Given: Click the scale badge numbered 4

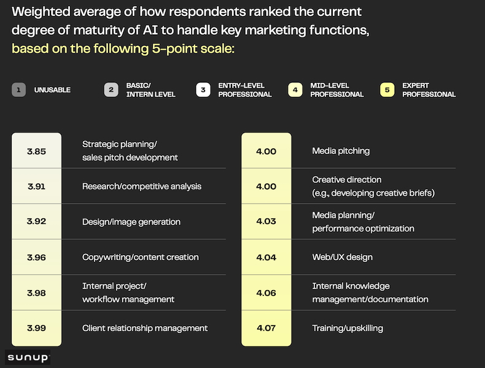Looking at the screenshot, I should 295,90.
